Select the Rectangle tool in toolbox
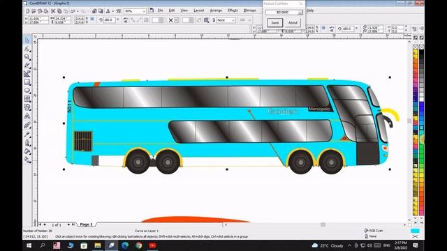 coord(27,82)
